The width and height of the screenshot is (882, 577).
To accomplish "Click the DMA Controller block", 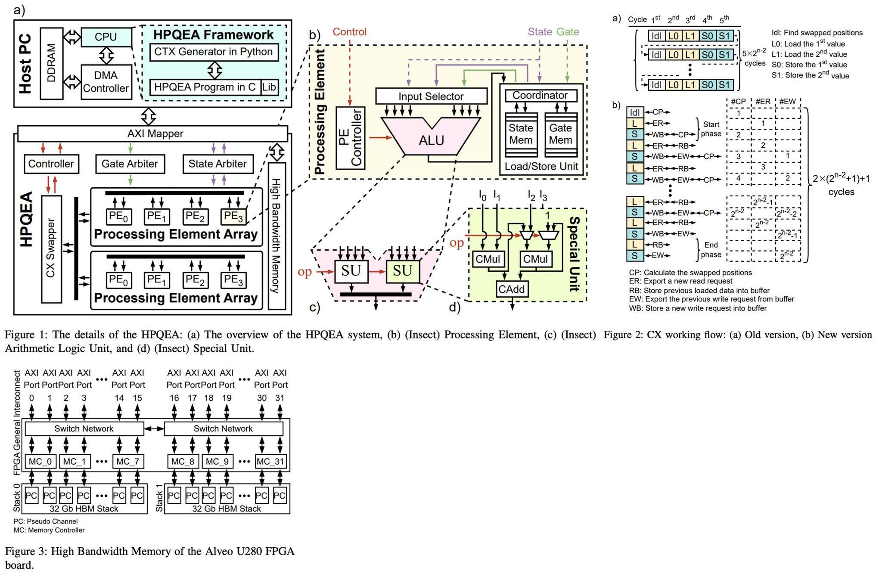I will (x=106, y=82).
